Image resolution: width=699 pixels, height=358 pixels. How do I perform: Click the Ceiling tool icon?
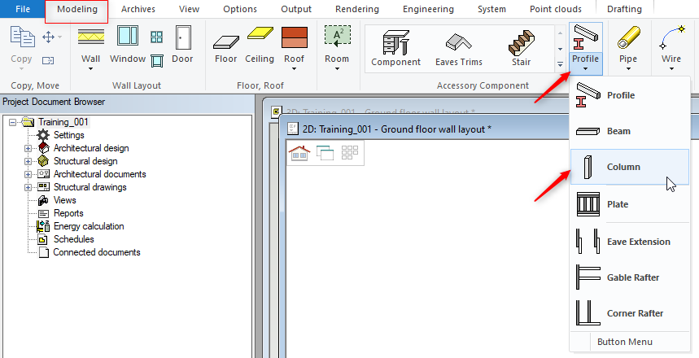(260, 37)
